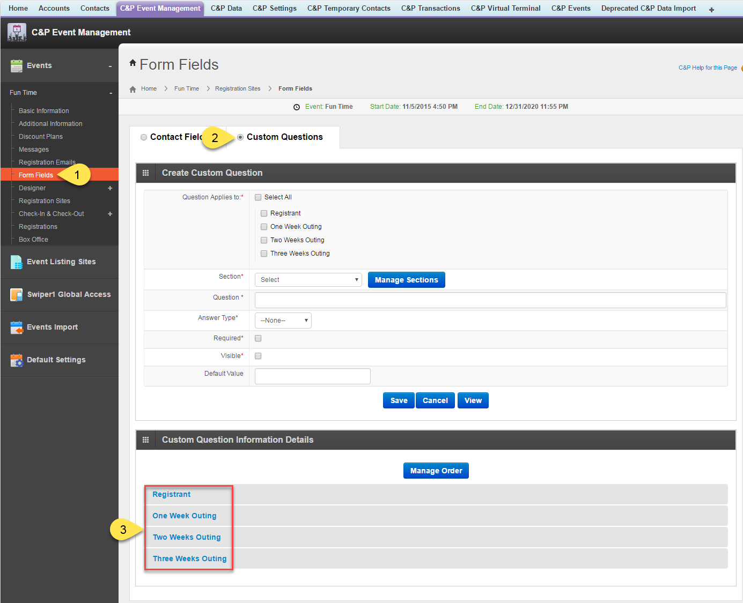Click the Save button
Screen dimensions: 743x603
coord(399,400)
